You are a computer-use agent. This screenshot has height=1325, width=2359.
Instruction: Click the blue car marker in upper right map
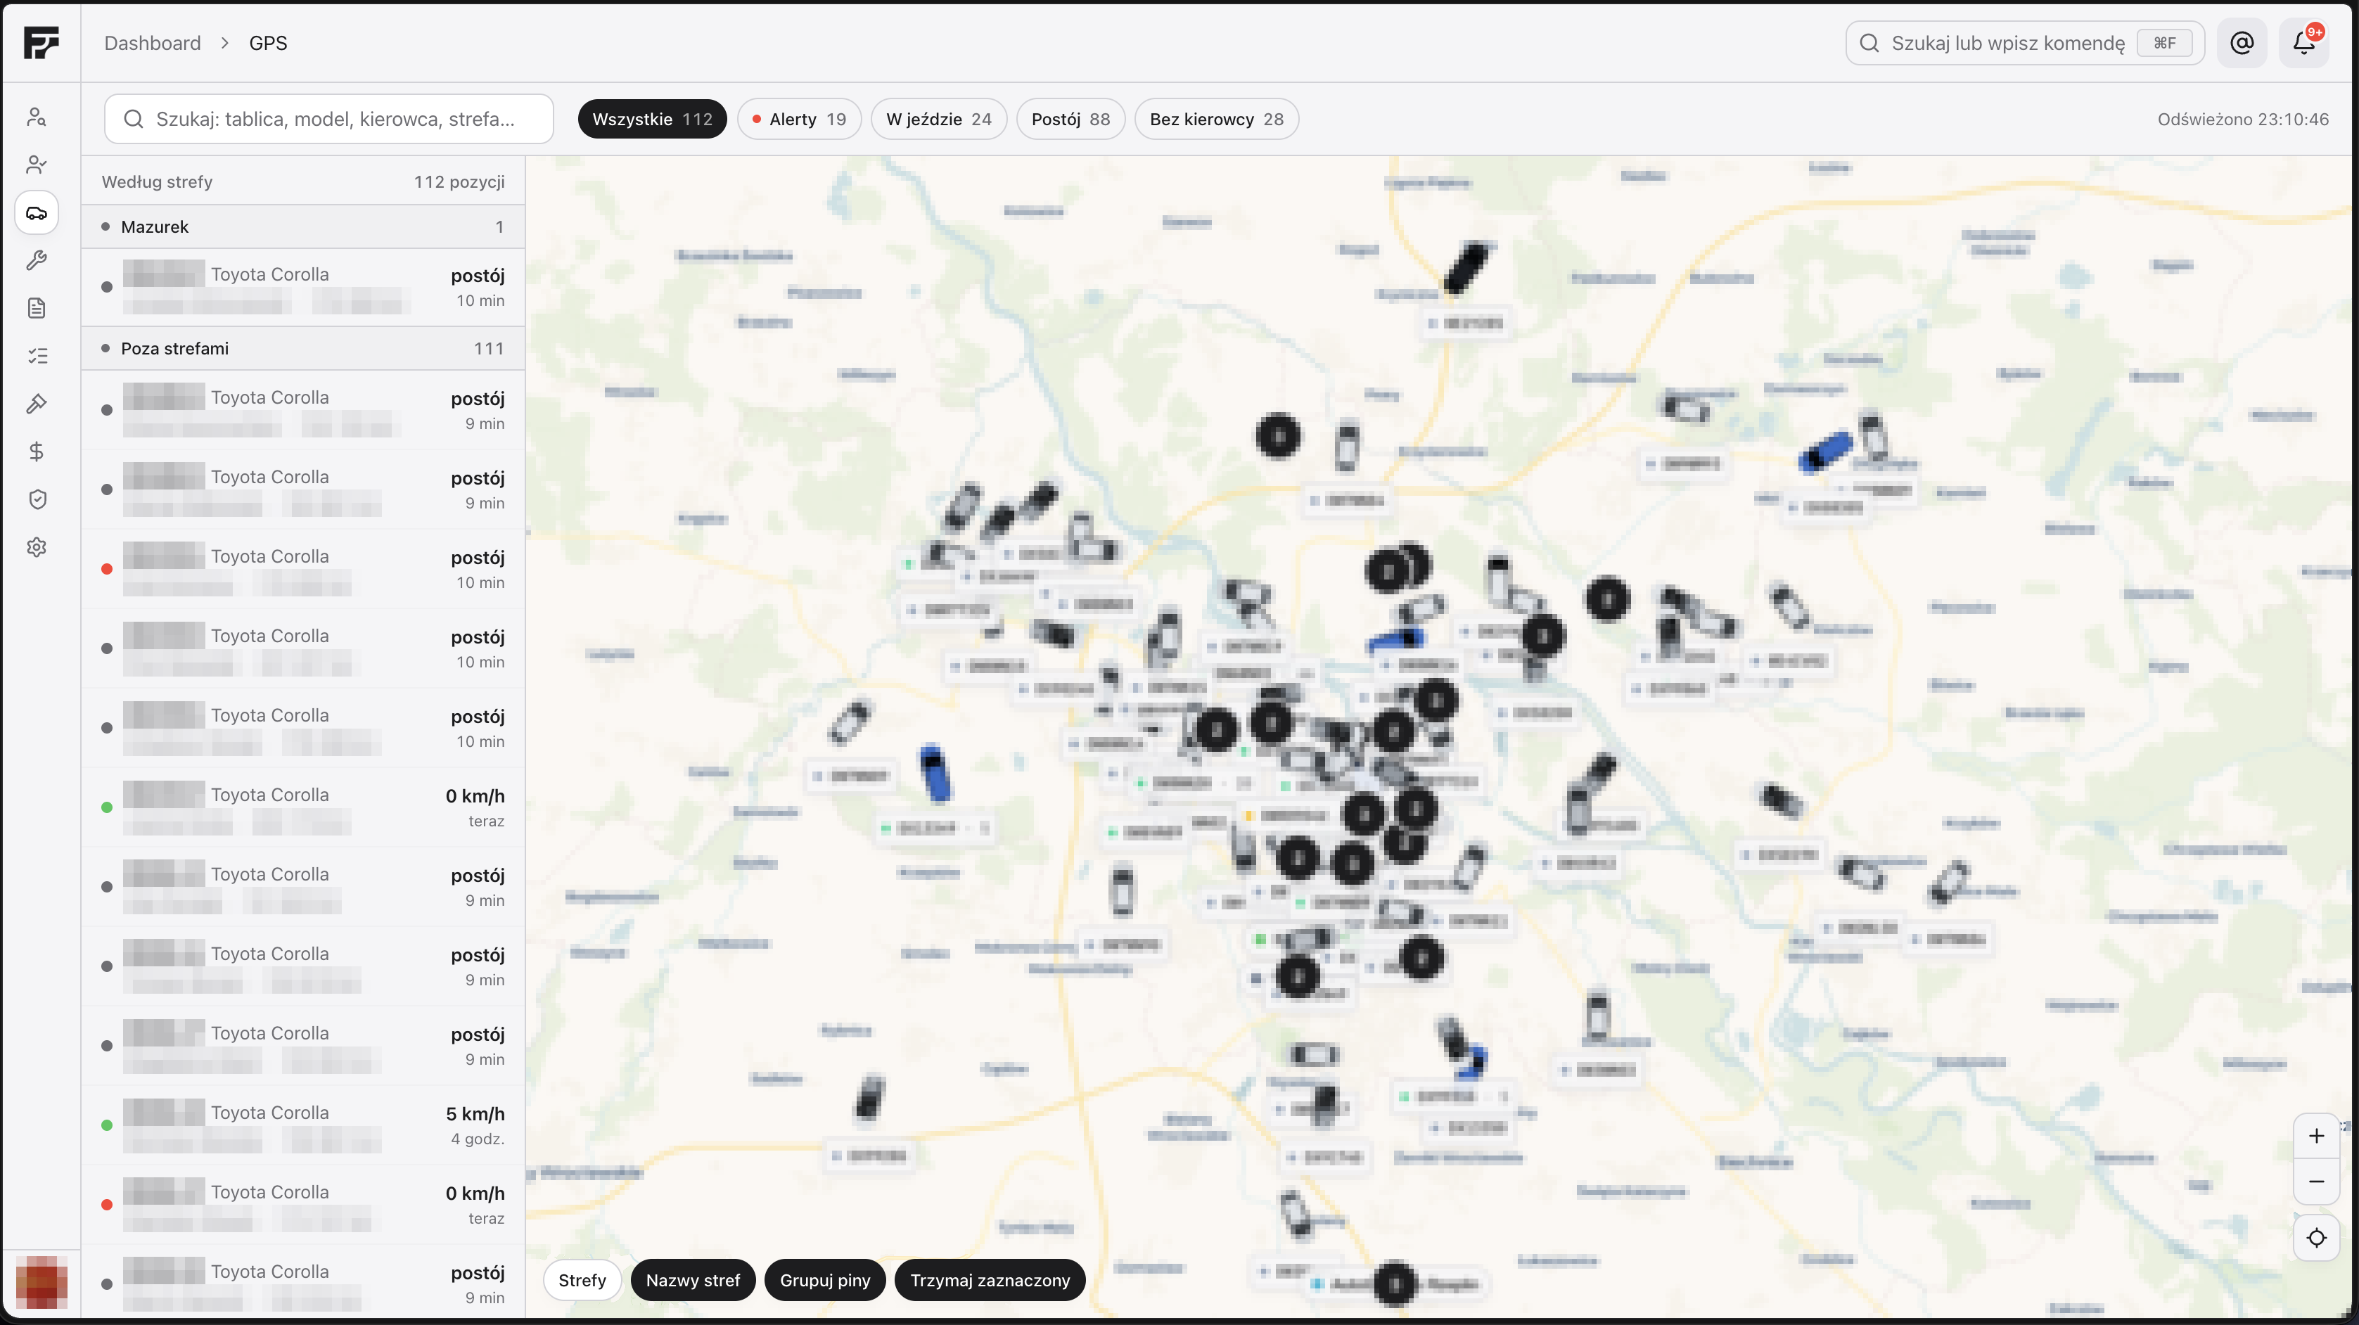(x=1825, y=452)
